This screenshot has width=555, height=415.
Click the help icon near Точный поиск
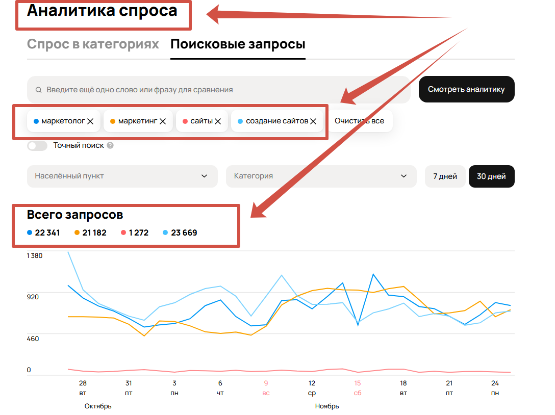pos(110,146)
